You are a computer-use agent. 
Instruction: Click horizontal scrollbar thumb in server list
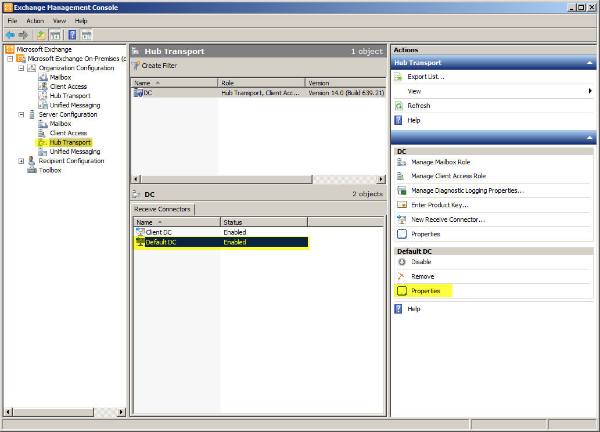click(x=227, y=179)
